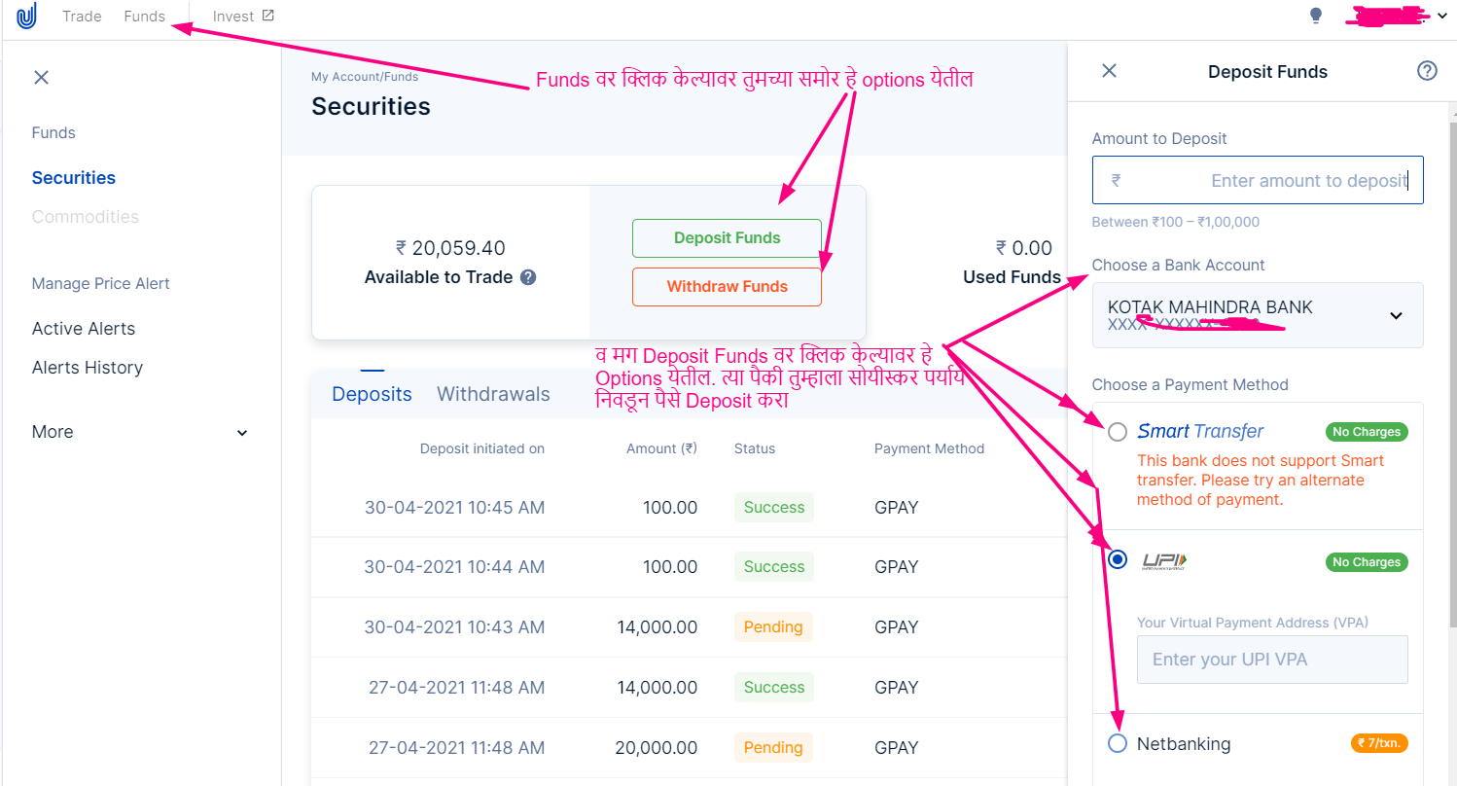This screenshot has width=1457, height=786.
Task: Click the Deposit Funds button
Action: pyautogui.click(x=727, y=237)
